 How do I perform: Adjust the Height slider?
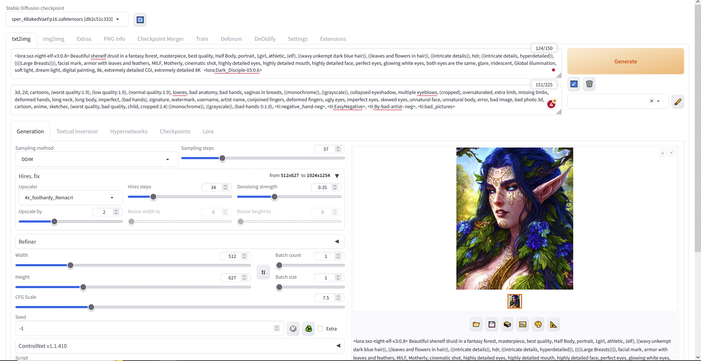(133, 287)
